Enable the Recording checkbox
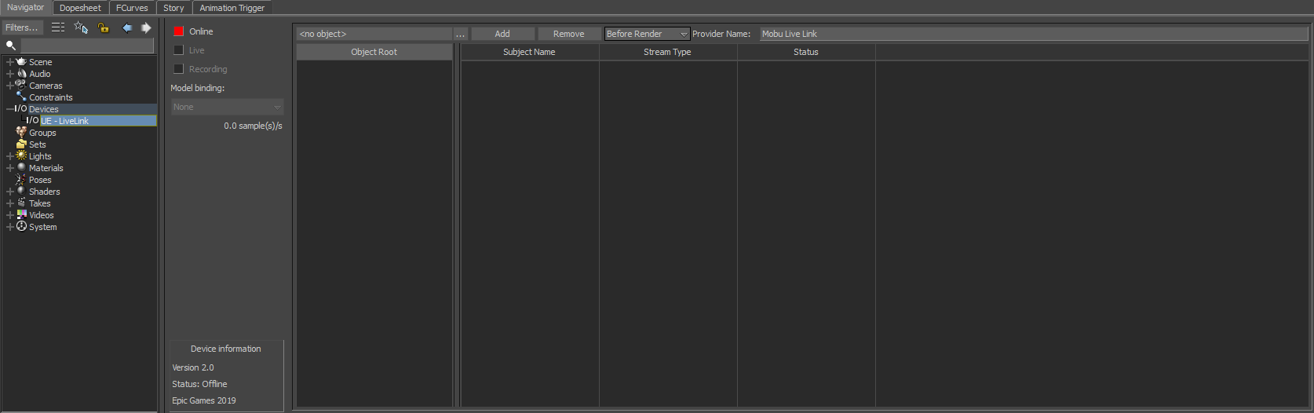Image resolution: width=1314 pixels, height=413 pixels. coord(178,69)
